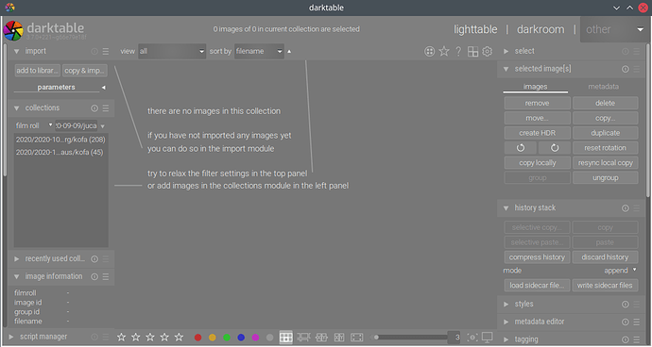Click the darktable logo icon
This screenshot has width=652, height=347.
click(13, 31)
